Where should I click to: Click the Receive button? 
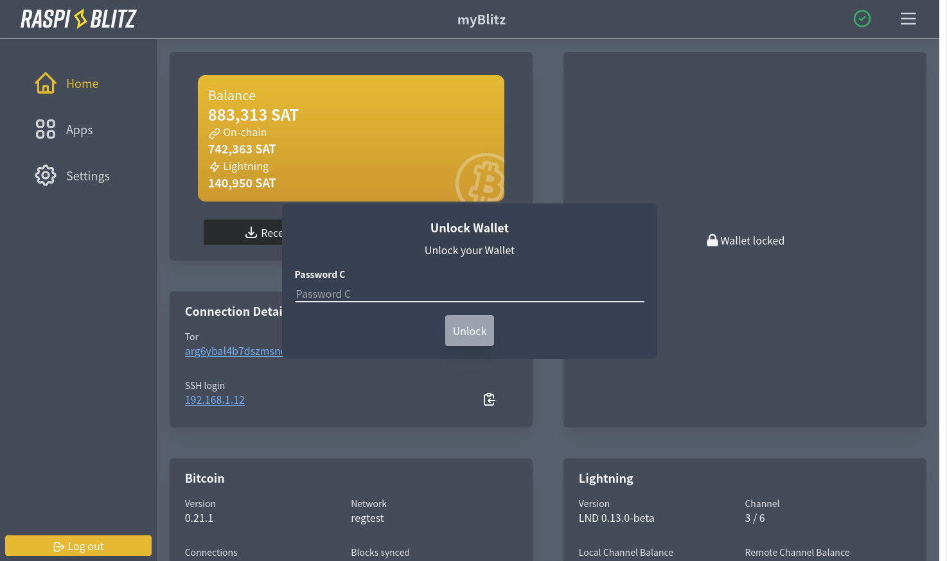(x=243, y=232)
